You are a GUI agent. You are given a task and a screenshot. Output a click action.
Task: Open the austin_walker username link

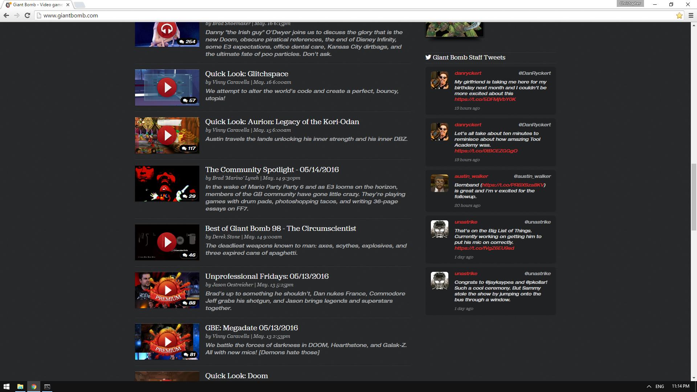coord(471,176)
